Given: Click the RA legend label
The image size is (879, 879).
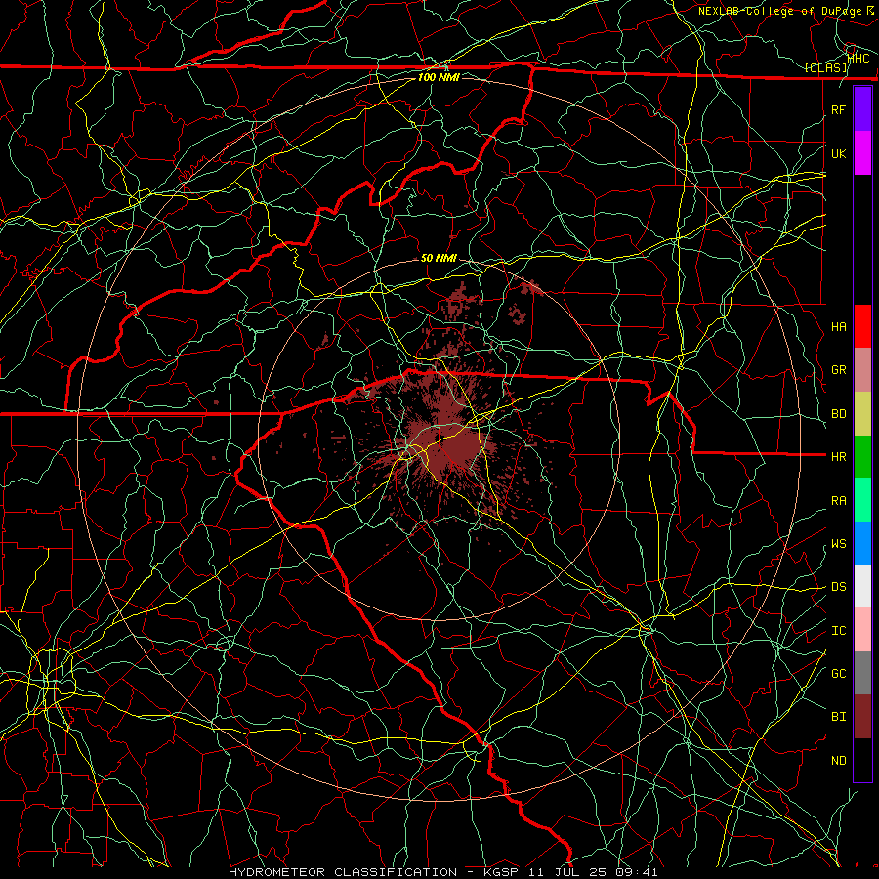Looking at the screenshot, I should (x=839, y=501).
